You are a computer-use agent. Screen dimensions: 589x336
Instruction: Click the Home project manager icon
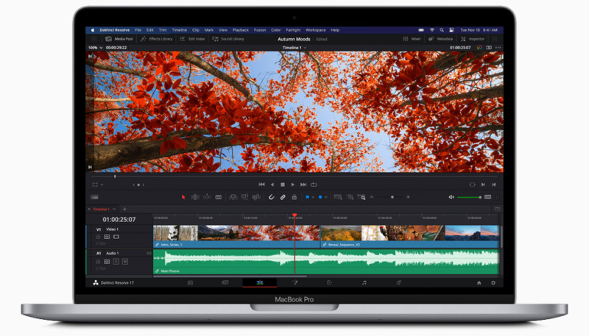pyautogui.click(x=479, y=282)
